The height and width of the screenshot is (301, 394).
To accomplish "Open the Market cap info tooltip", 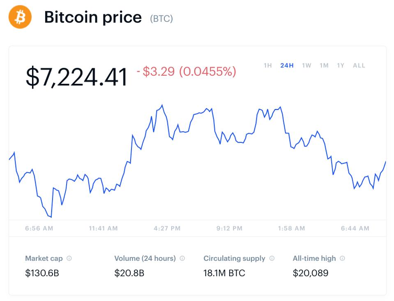I will pyautogui.click(x=69, y=258).
